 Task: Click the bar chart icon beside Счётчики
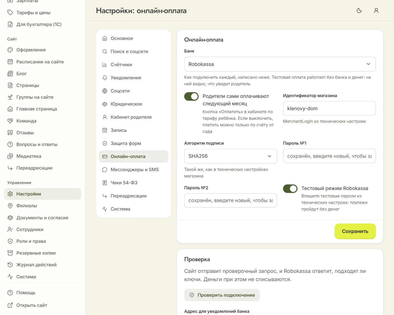pos(105,65)
